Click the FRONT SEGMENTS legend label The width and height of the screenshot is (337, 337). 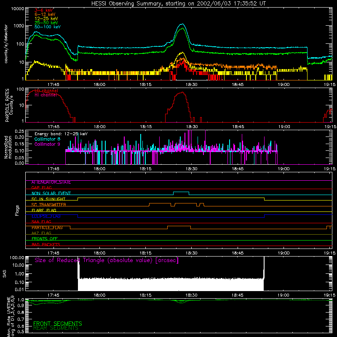click(x=58, y=324)
